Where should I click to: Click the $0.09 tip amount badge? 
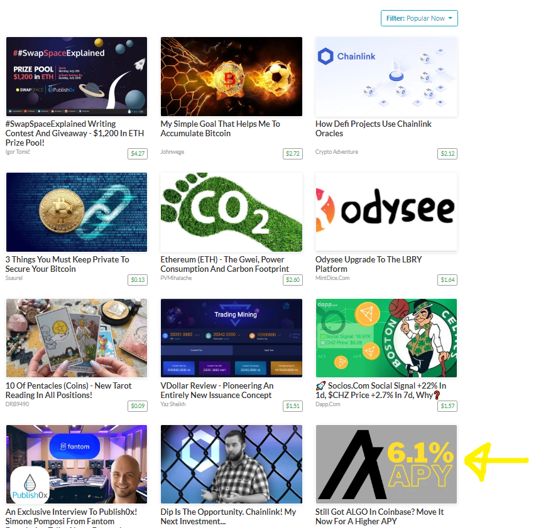tap(138, 406)
